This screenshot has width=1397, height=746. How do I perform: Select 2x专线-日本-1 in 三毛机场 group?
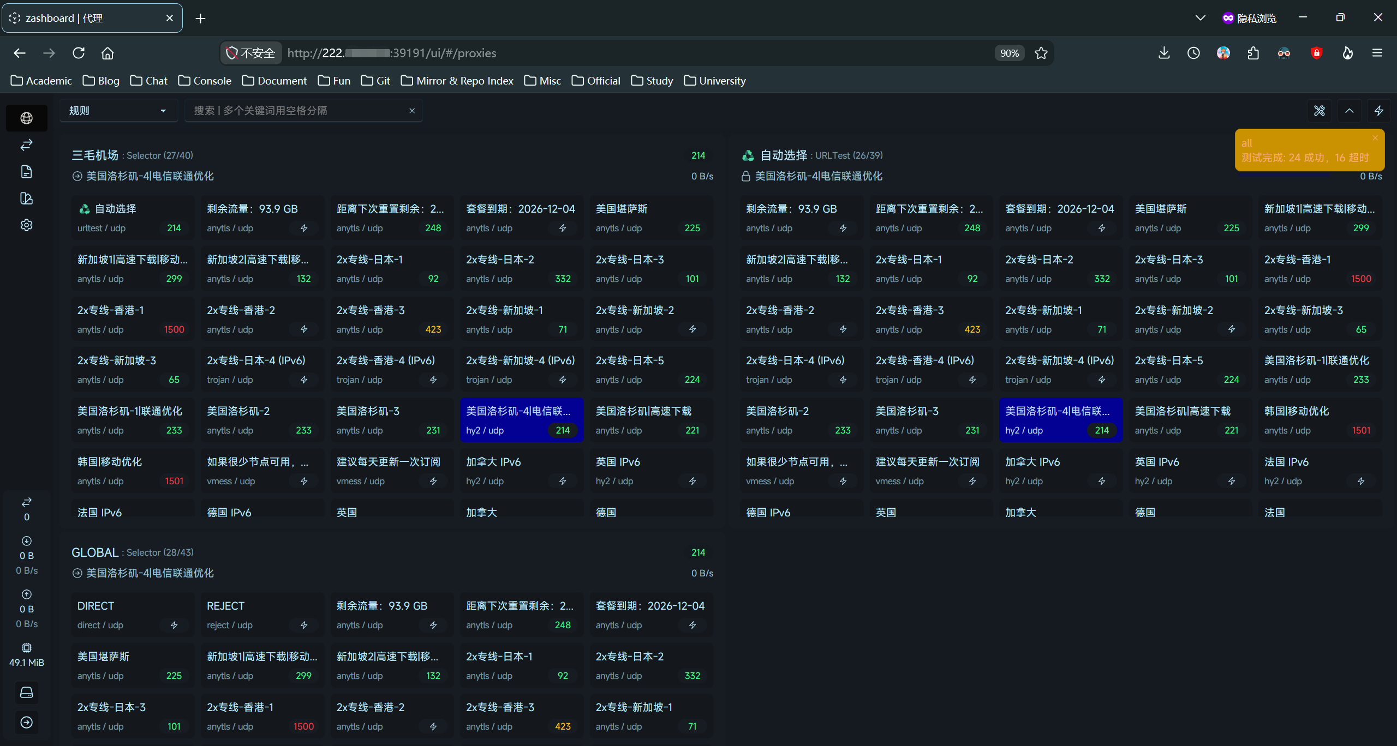coord(392,268)
